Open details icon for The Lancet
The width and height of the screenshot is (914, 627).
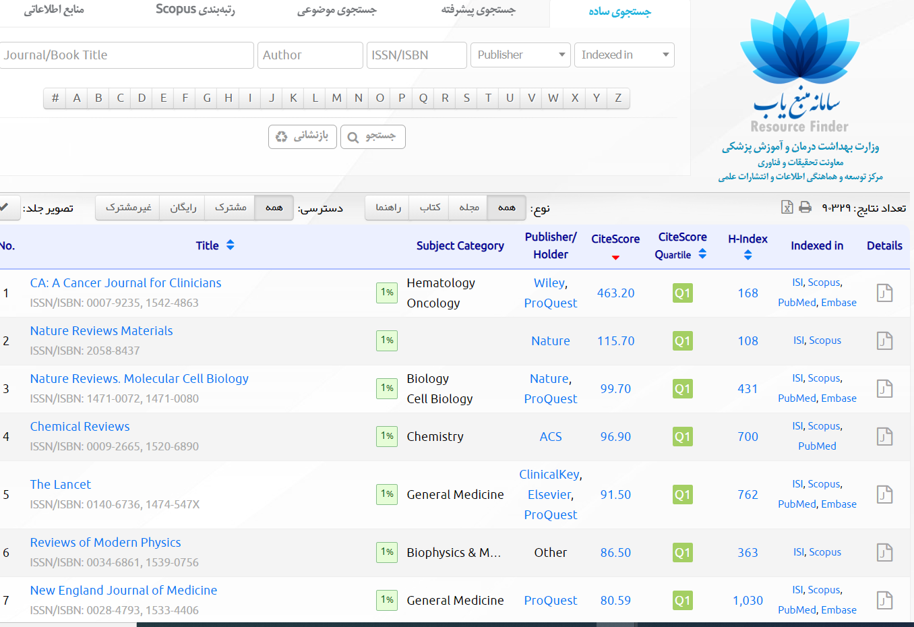click(x=884, y=495)
